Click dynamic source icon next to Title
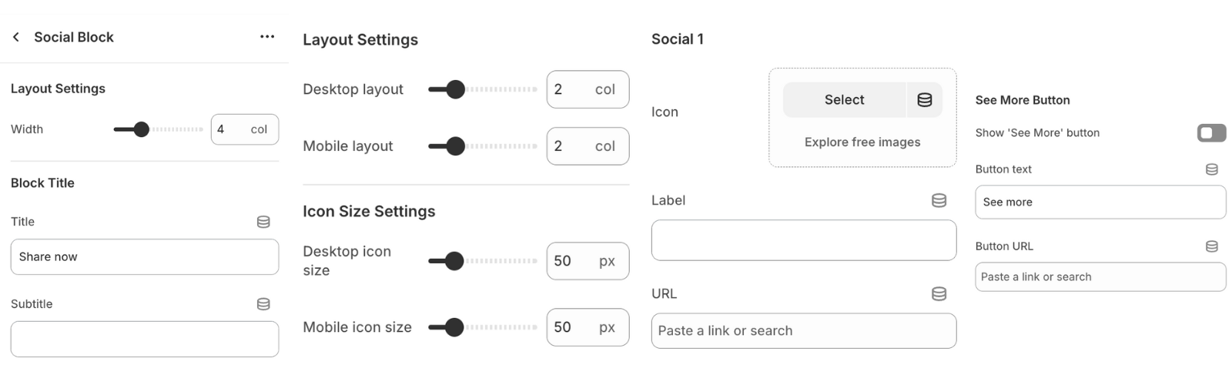Screen dimensions: 1232x385 (263, 222)
